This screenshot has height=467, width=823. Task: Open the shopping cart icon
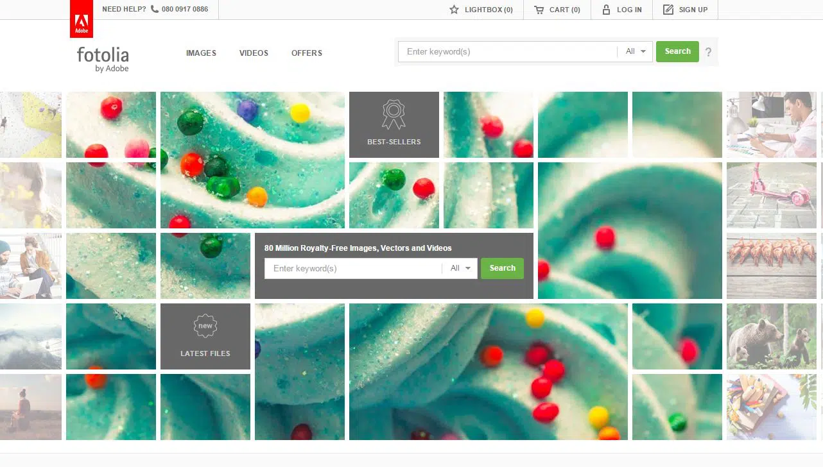(x=539, y=10)
